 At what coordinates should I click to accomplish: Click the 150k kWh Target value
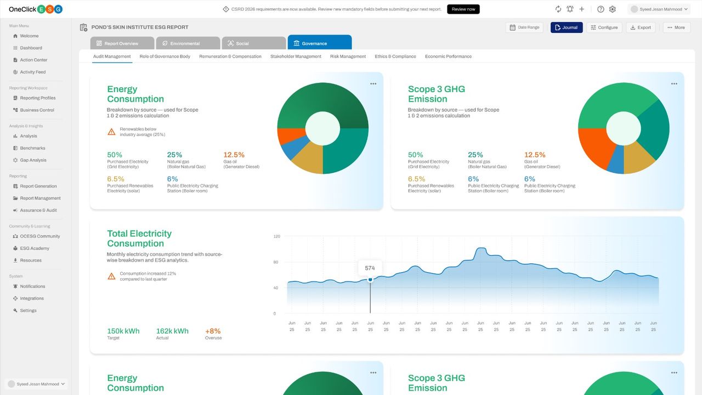[123, 331]
